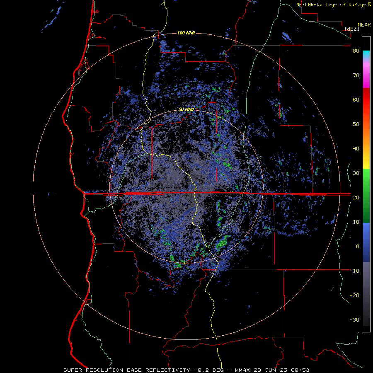Click the "KMAX" station identifier
This screenshot has height=373, width=373.
pyautogui.click(x=243, y=370)
